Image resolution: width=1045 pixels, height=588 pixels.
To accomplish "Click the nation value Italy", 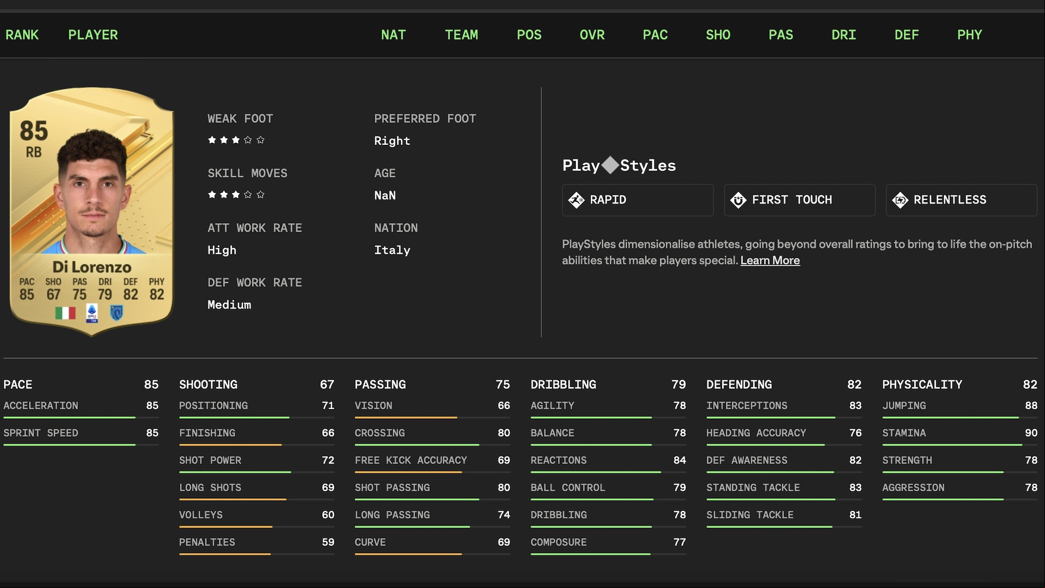I will (392, 250).
